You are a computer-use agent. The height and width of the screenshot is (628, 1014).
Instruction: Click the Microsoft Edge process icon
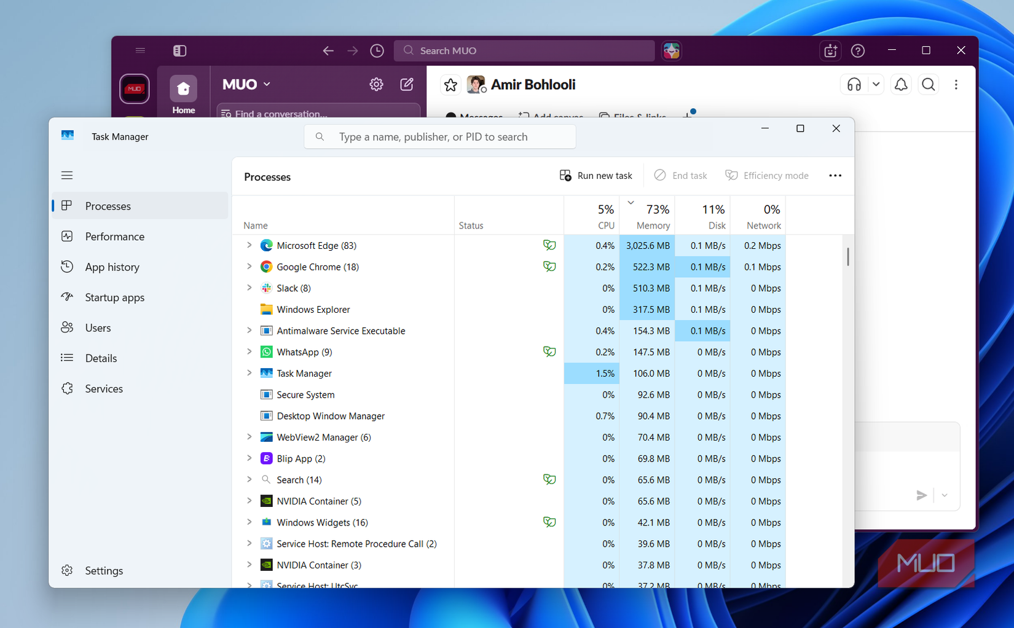[266, 245]
